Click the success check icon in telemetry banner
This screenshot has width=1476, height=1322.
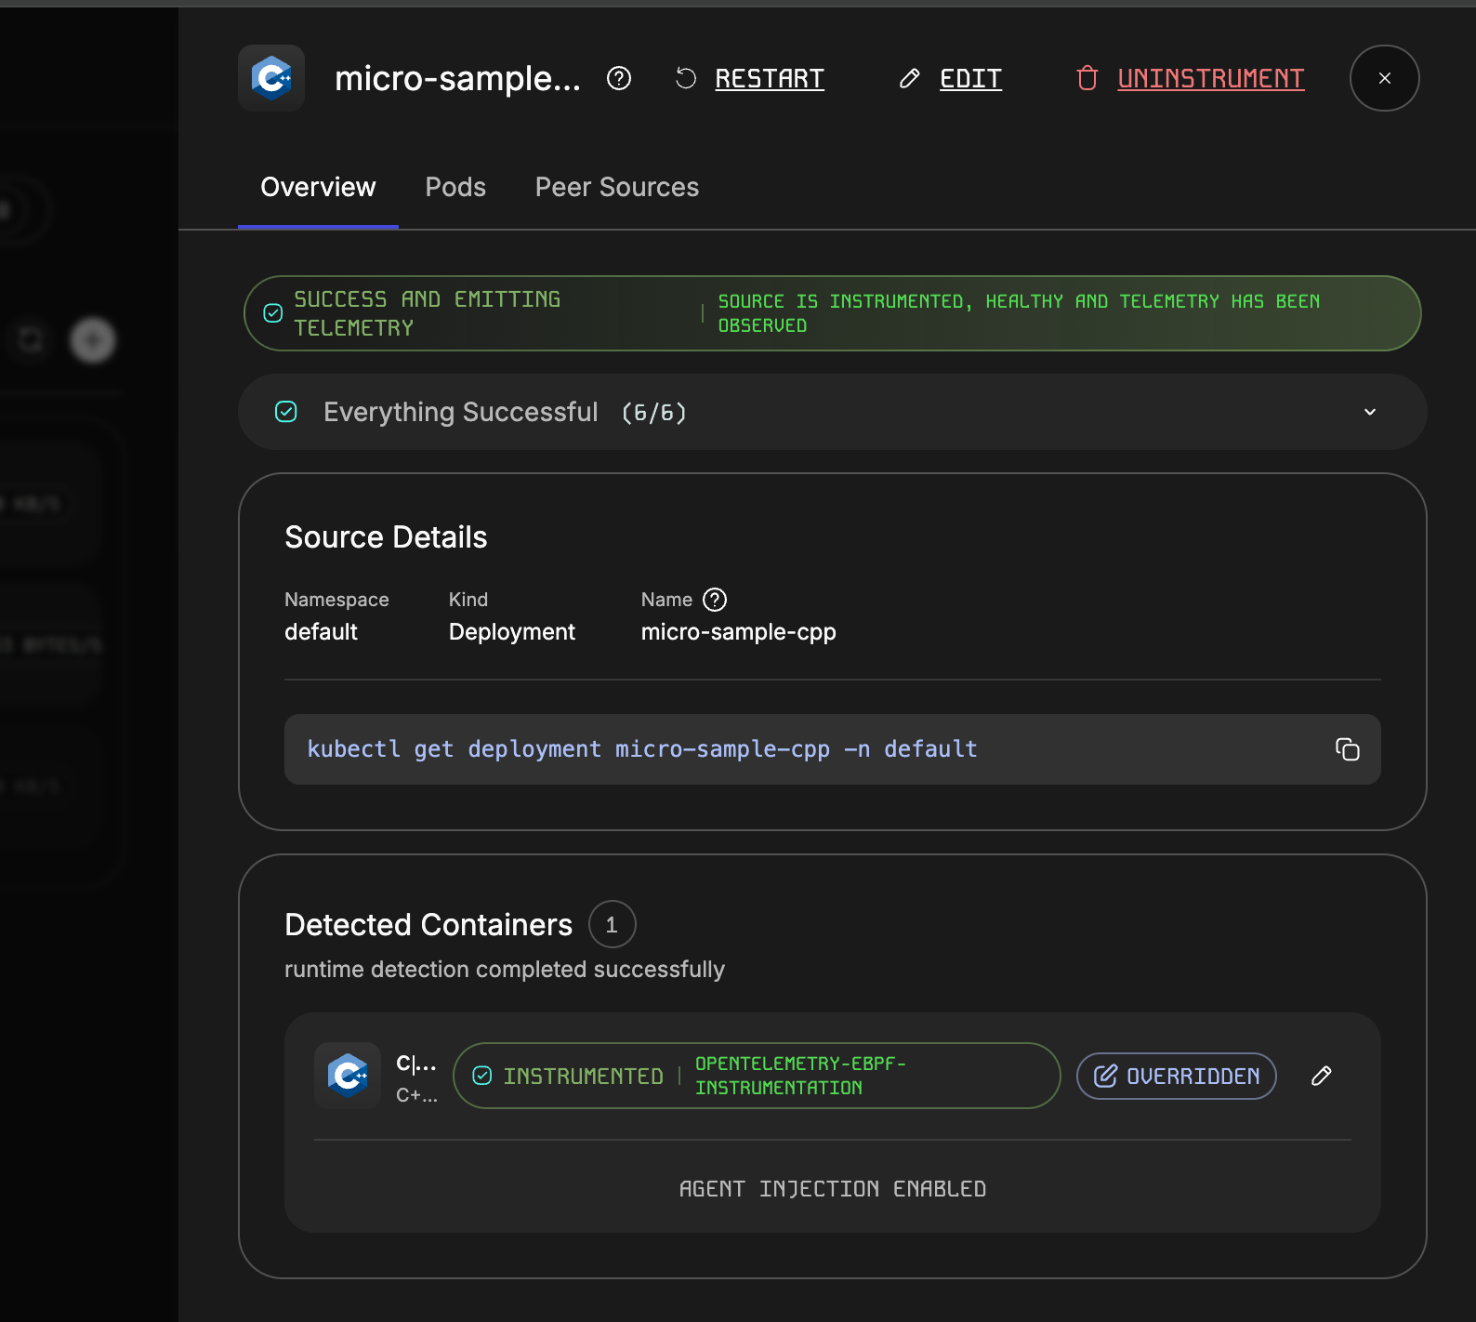coord(273,313)
